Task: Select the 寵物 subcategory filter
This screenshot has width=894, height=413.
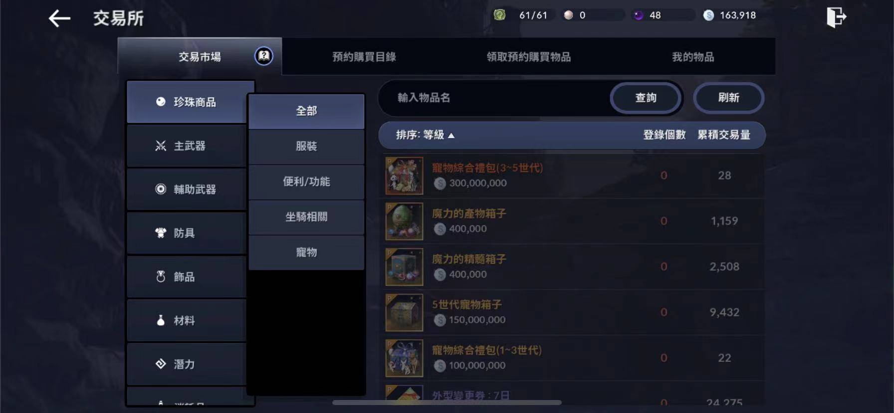Action: tap(306, 252)
